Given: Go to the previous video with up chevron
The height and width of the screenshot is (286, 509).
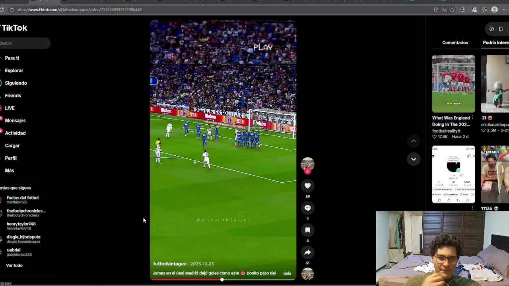Looking at the screenshot, I should tap(414, 141).
